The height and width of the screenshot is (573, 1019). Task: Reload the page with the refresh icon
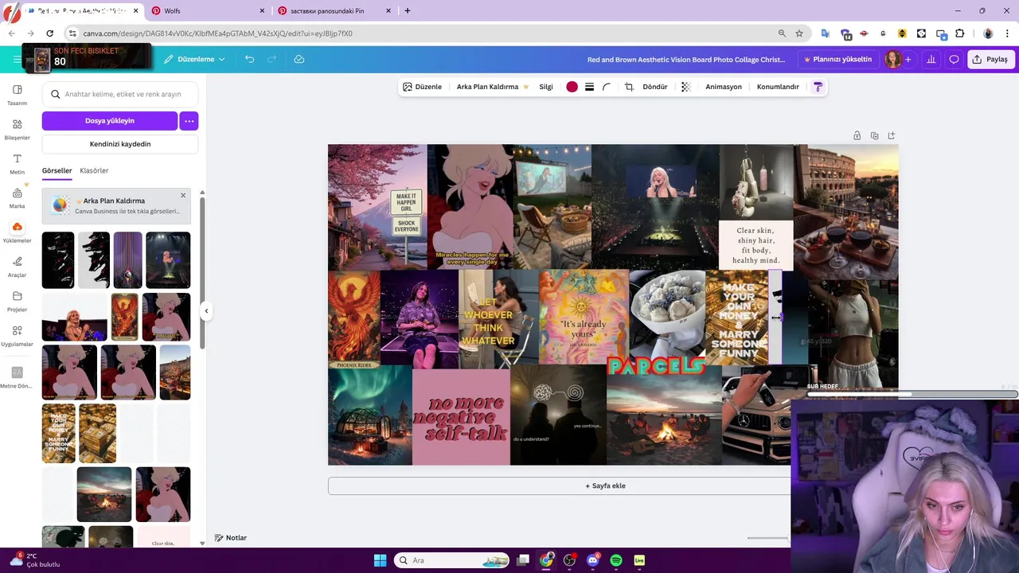click(49, 33)
